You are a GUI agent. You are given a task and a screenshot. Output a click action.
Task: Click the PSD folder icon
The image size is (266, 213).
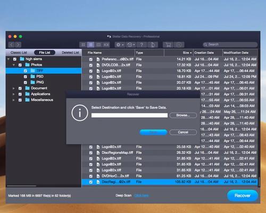tap(32, 76)
